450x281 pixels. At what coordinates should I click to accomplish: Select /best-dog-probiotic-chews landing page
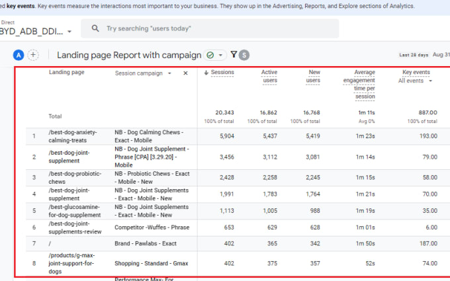[75, 177]
